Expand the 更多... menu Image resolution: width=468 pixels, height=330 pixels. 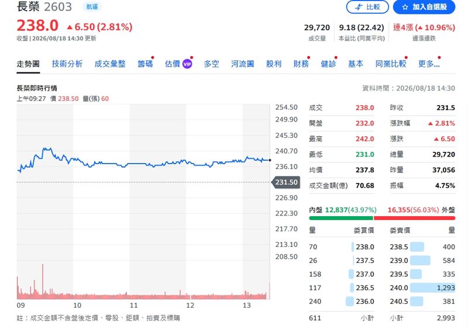click(x=429, y=64)
